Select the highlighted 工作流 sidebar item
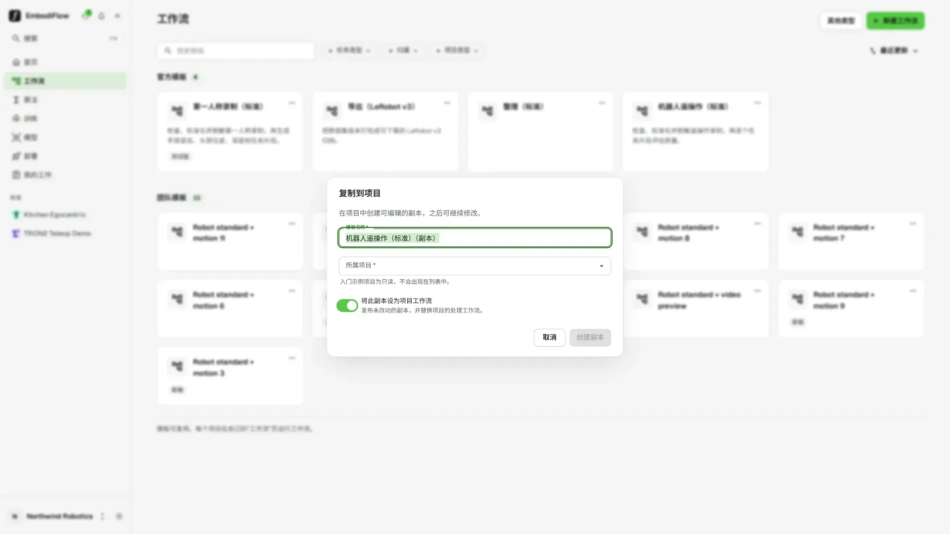The width and height of the screenshot is (950, 534). [65, 81]
